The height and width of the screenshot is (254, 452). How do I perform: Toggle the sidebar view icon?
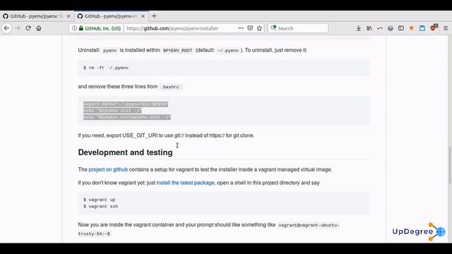click(401, 28)
